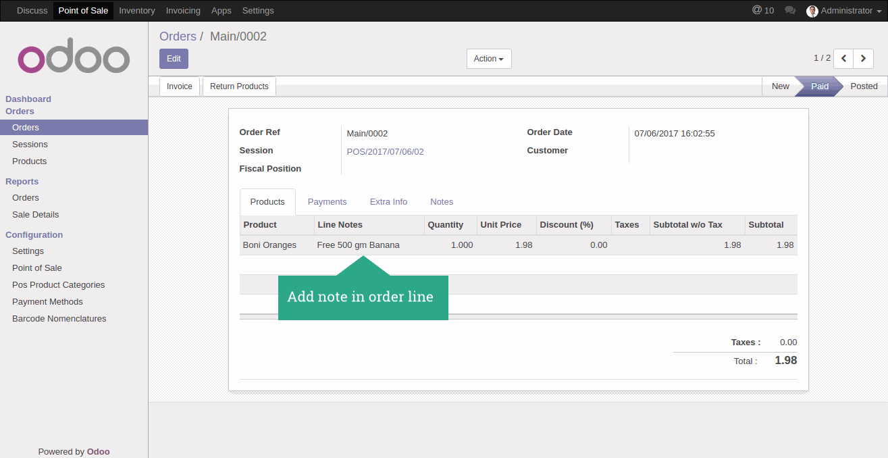Viewport: 888px width, 458px height.
Task: Open the Administrator user menu
Action: (x=844, y=11)
